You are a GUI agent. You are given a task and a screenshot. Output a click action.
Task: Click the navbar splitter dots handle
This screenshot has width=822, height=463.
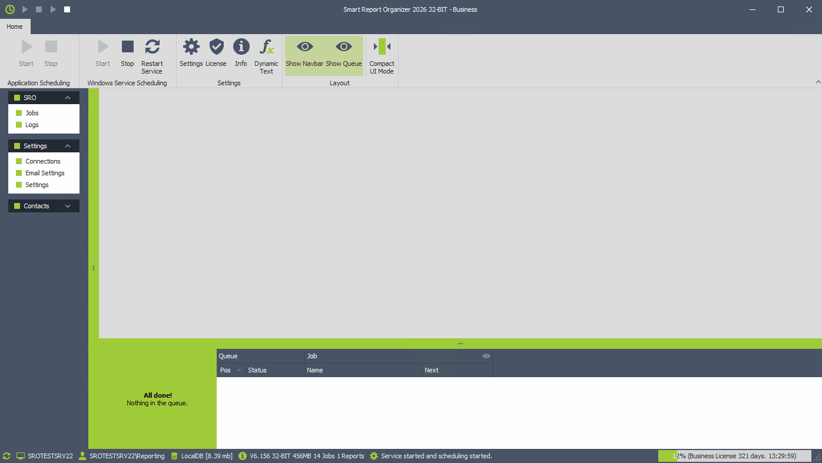pyautogui.click(x=93, y=268)
